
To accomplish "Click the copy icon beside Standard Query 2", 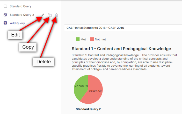I will (x=49, y=15).
